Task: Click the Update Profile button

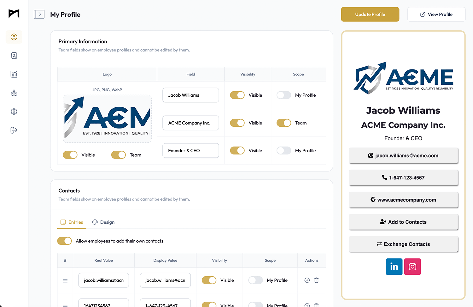Action: [370, 15]
